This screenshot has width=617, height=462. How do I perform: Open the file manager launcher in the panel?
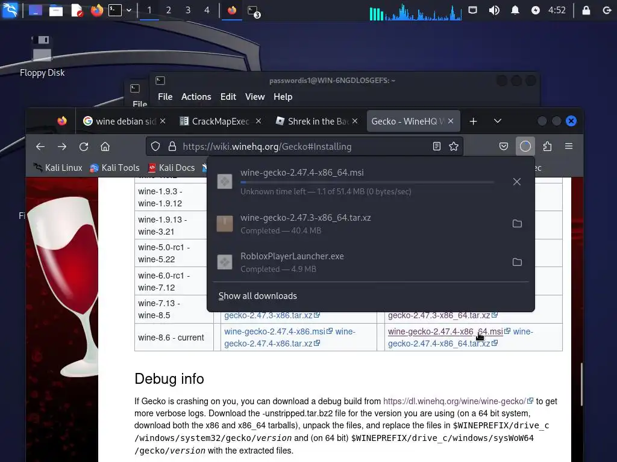[x=56, y=10]
